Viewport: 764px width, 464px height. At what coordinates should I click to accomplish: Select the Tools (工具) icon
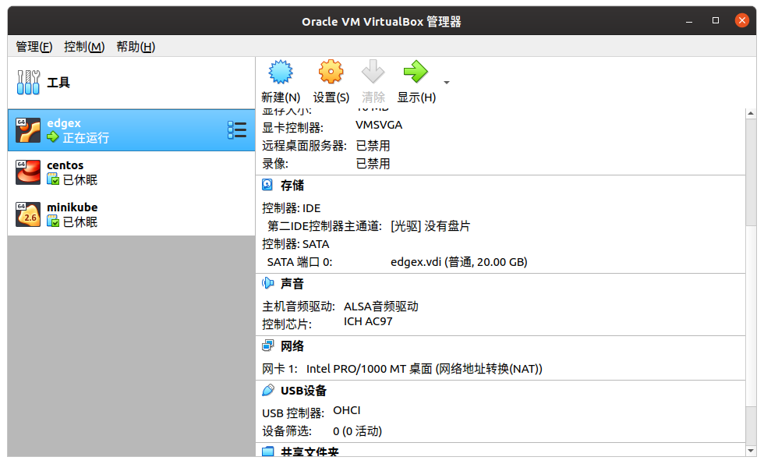coord(28,82)
